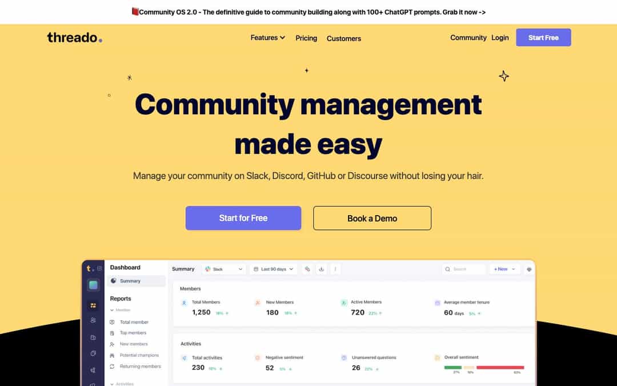Click the 52 Negative sentiment value
Screen dimensions: 617x386
[270, 368]
